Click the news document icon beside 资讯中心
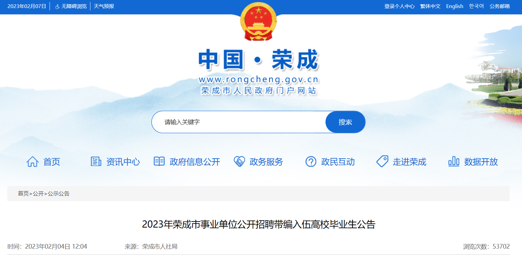 (x=96, y=162)
